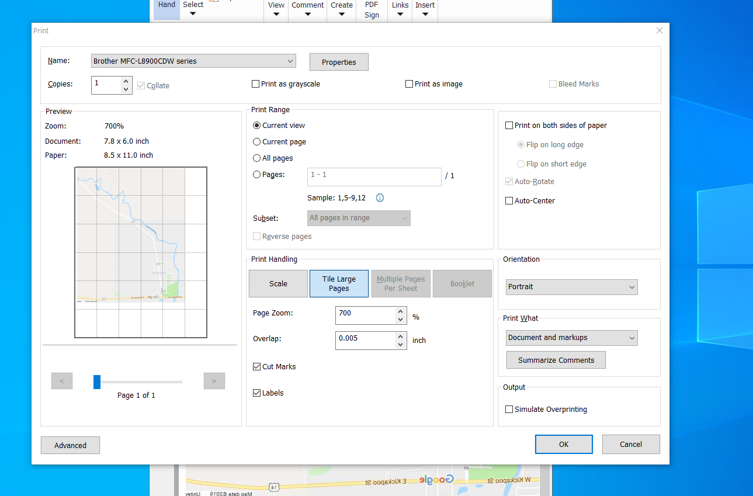Open printer Properties

point(339,62)
